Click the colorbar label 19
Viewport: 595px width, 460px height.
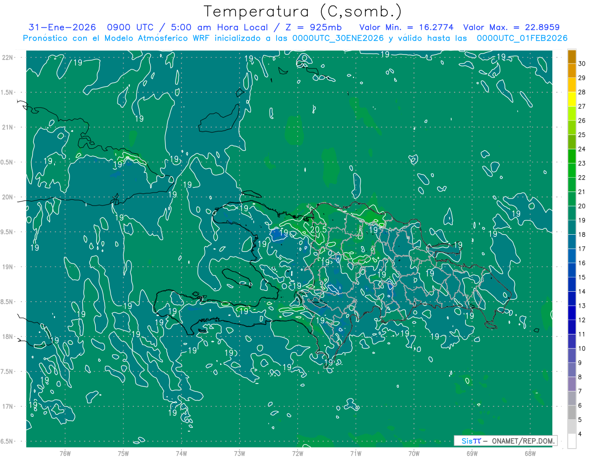click(x=582, y=220)
